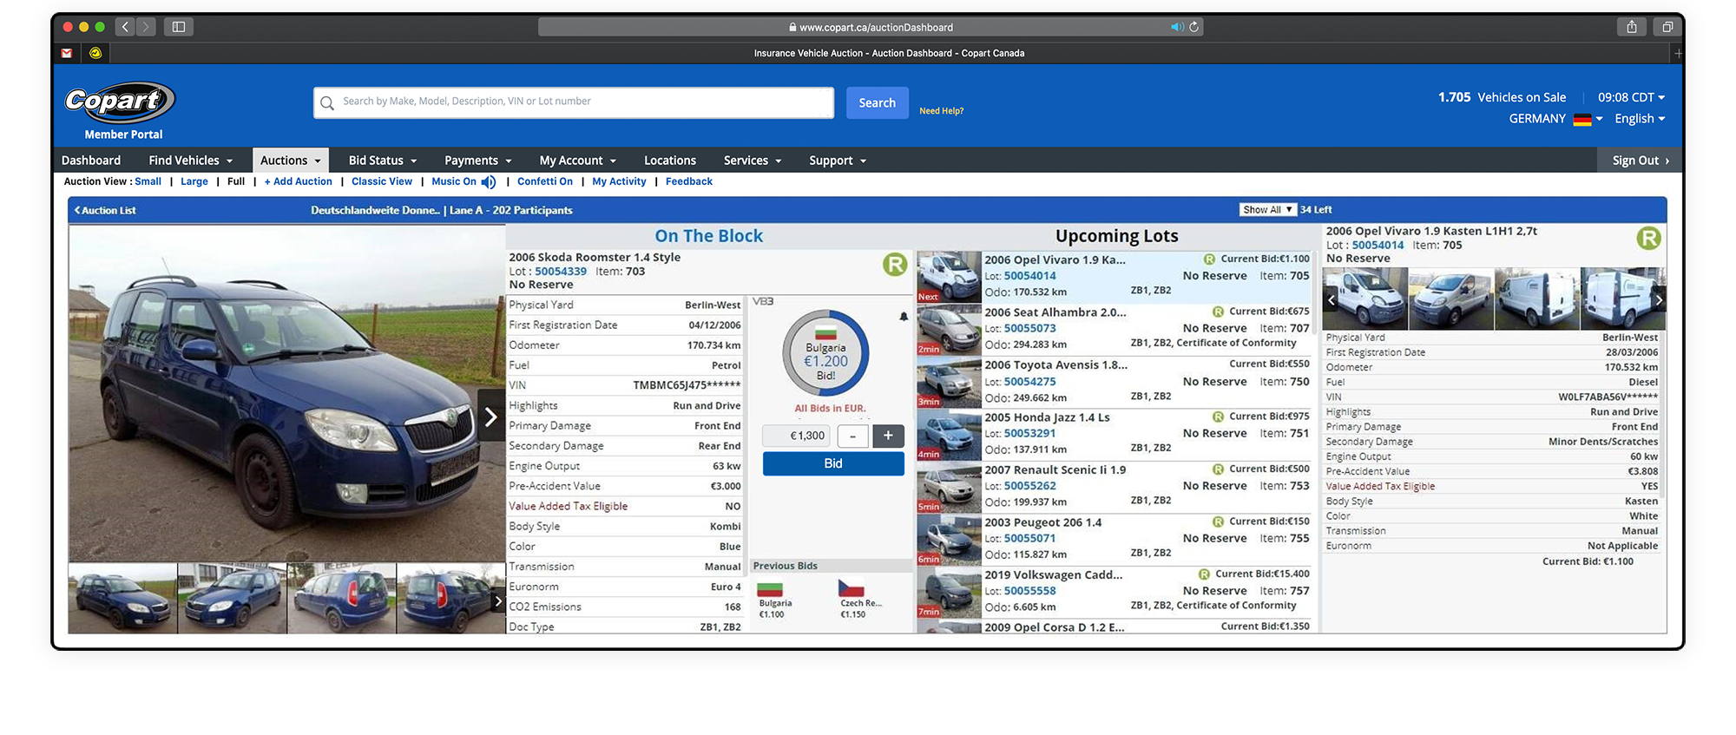The image size is (1736, 735).
Task: Select the first Skoda Roomster thumbnail
Action: click(x=122, y=598)
